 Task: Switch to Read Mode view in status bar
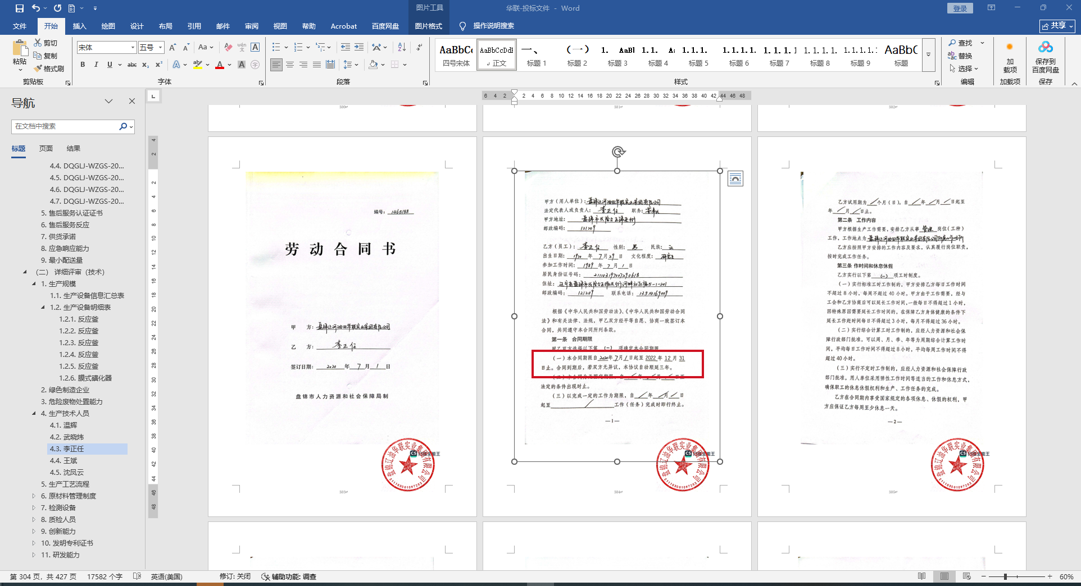[x=922, y=576]
